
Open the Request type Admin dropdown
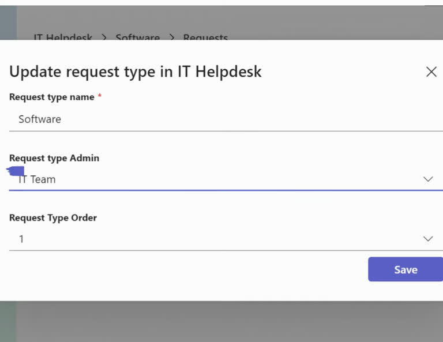[226, 179]
